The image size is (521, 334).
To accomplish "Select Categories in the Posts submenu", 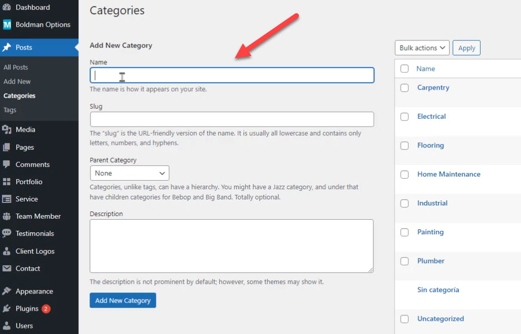I will pyautogui.click(x=19, y=96).
